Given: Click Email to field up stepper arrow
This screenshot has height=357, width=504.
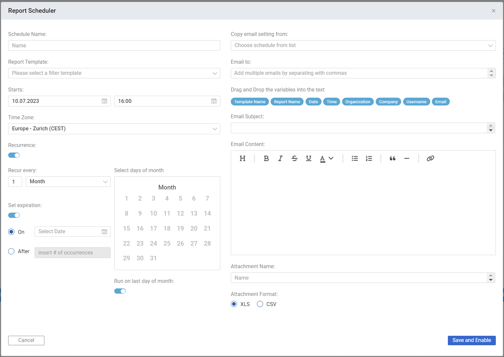Looking at the screenshot, I should pos(491,71).
